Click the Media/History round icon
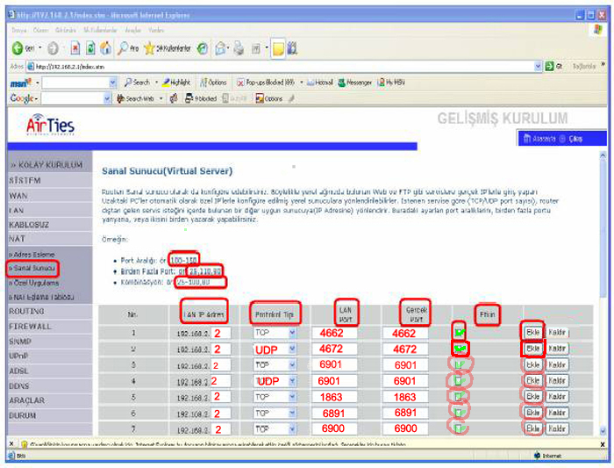The height and width of the screenshot is (468, 614). pyautogui.click(x=203, y=48)
